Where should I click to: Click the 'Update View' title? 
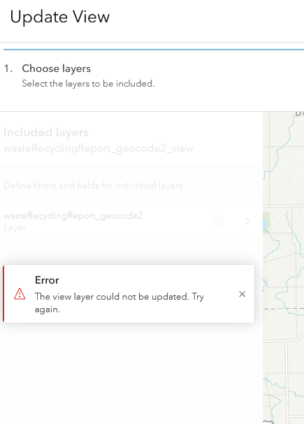(60, 17)
